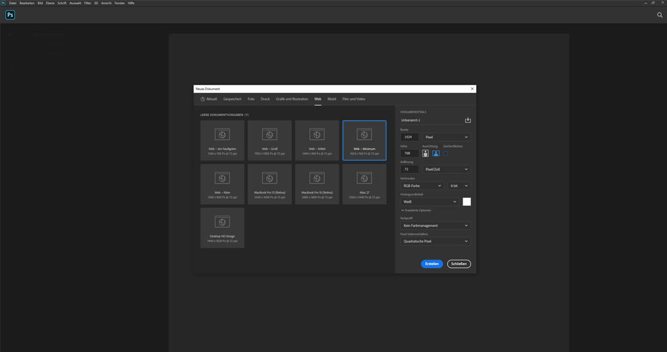This screenshot has width=667, height=352.
Task: Open the Auswahl menu
Action: coord(75,3)
